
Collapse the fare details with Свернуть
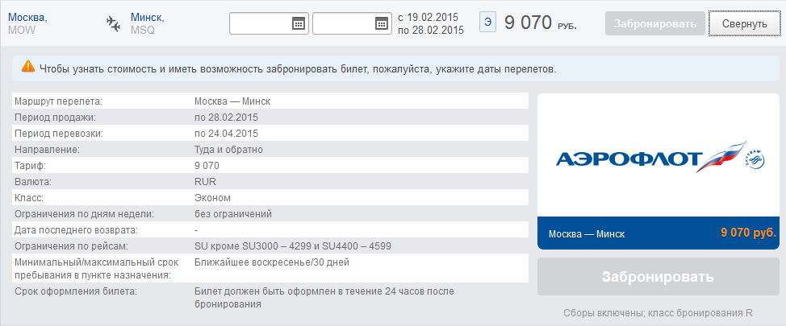click(742, 23)
